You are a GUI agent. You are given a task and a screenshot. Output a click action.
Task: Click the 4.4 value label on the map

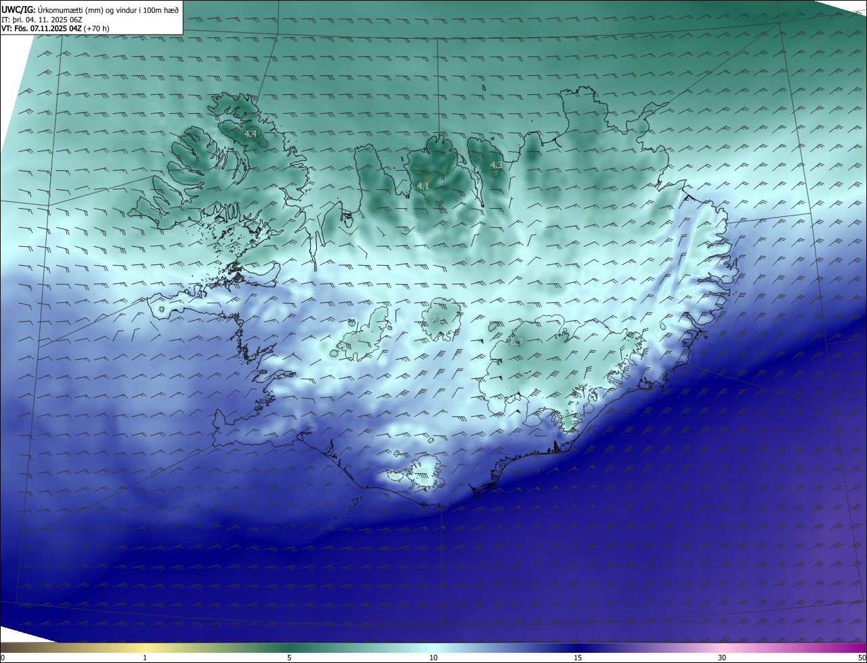click(251, 134)
